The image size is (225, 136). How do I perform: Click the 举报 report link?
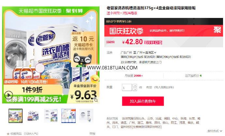click(x=92, y=134)
